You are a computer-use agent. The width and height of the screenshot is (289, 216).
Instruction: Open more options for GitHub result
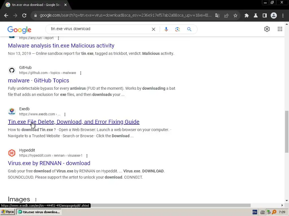tap(80, 73)
